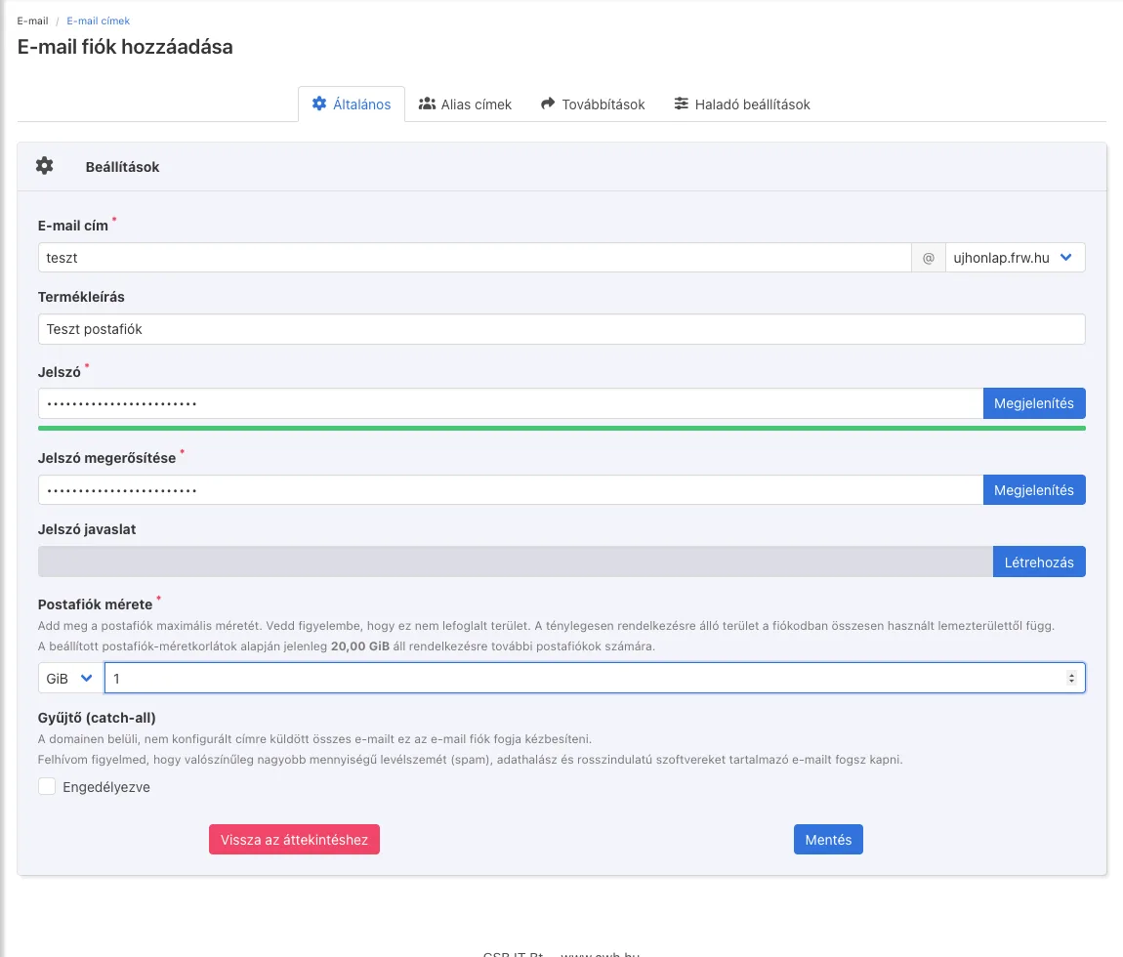
Task: Click the Engedélyezve label text
Action: point(106,787)
